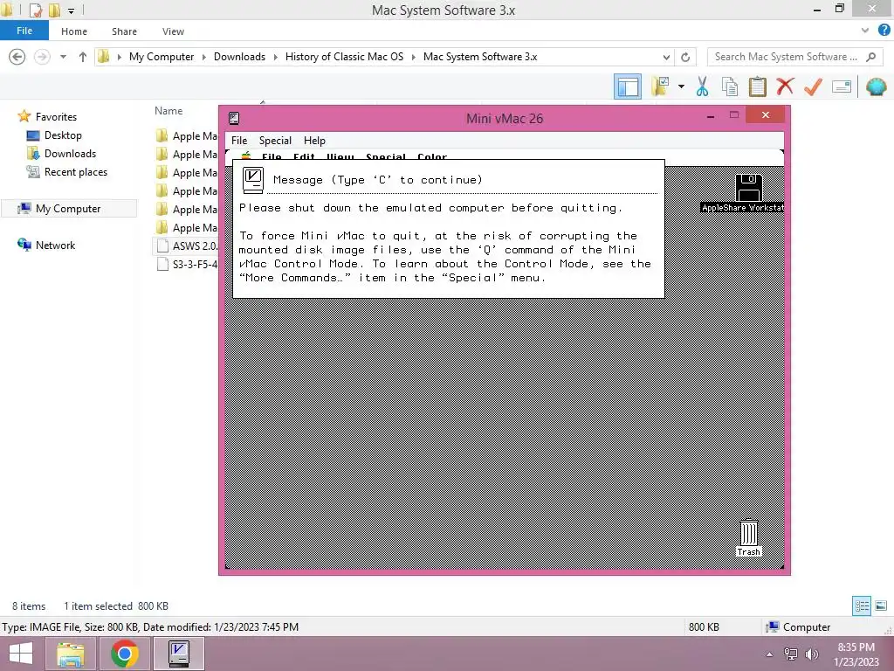Viewport: 894px width, 671px height.
Task: Click the Rename label icon in toolbar
Action: (x=842, y=86)
